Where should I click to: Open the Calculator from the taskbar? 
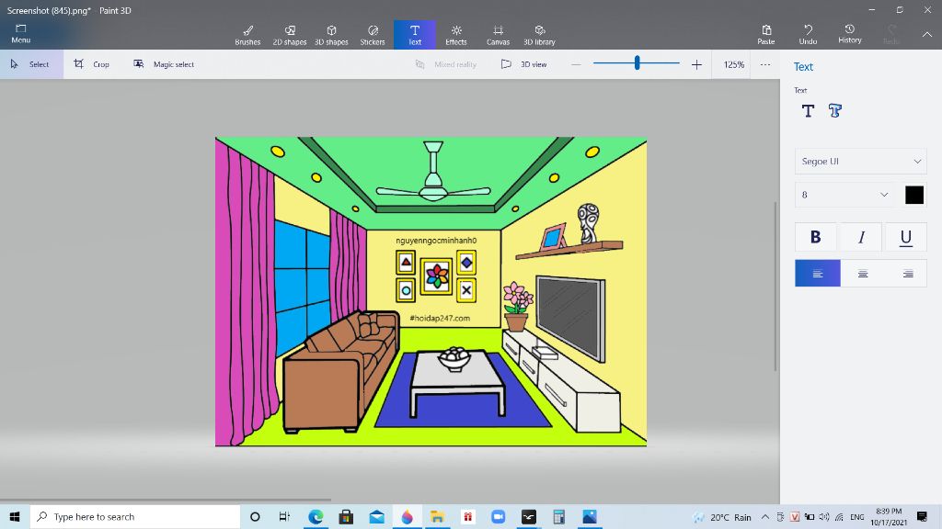tap(558, 516)
